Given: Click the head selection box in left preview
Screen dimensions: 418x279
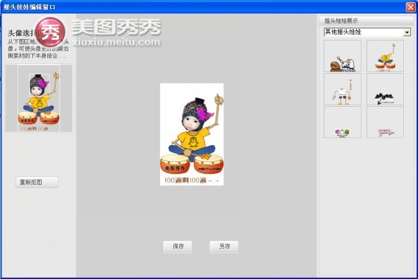Looking at the screenshot, I should 39,85.
